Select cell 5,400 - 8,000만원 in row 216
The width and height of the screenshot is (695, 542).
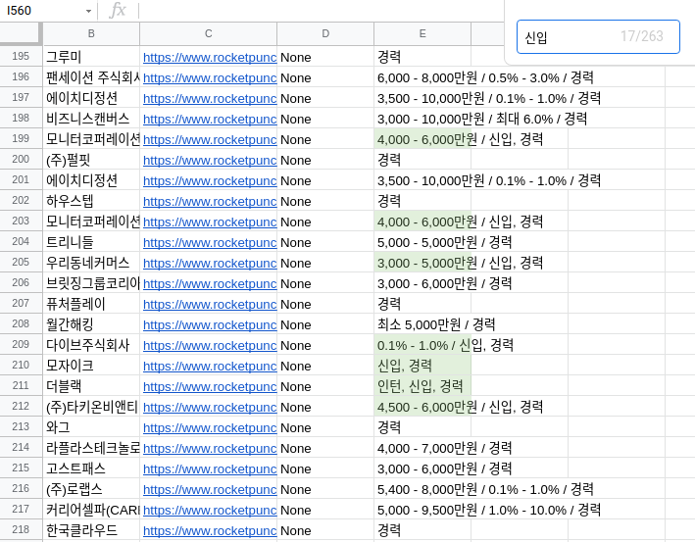[x=422, y=489]
